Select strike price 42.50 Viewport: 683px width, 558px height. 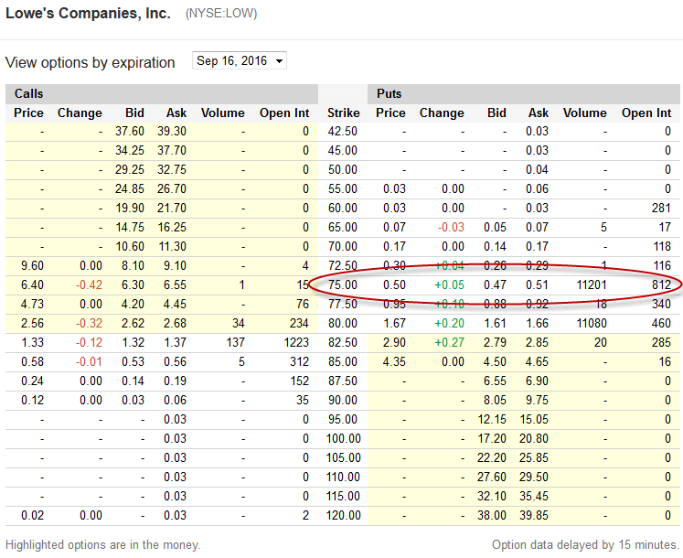[x=342, y=131]
